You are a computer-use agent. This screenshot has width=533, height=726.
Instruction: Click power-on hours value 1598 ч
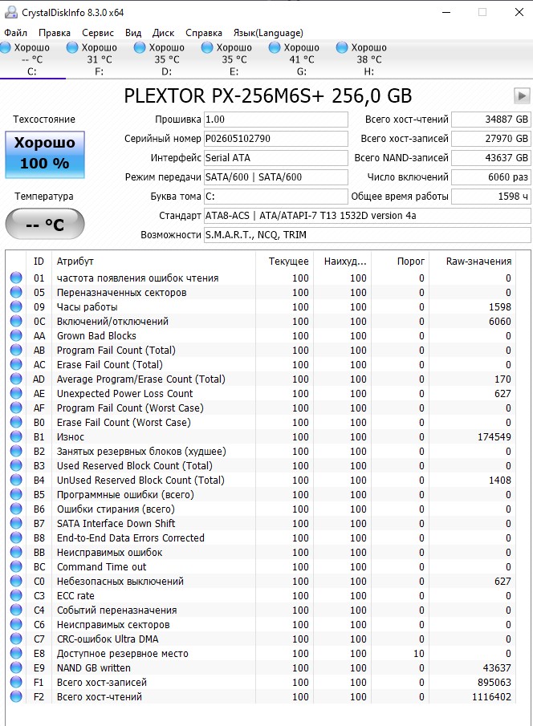[490, 197]
